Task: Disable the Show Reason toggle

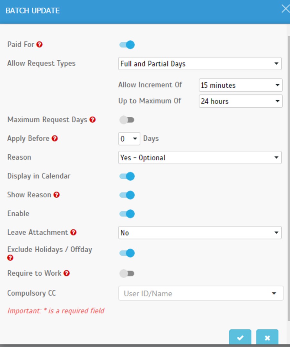Action: click(x=127, y=195)
